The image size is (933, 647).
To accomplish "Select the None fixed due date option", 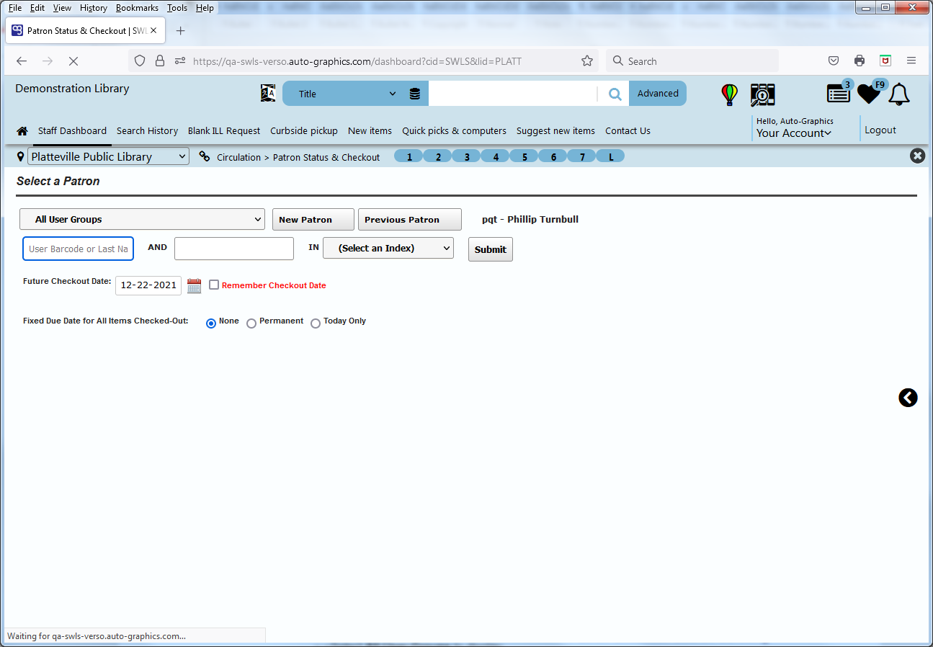I will (x=211, y=323).
